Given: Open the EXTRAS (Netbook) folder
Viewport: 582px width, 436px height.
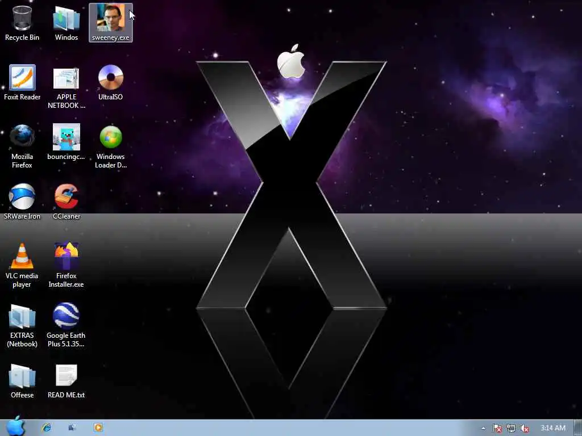Looking at the screenshot, I should click(22, 325).
